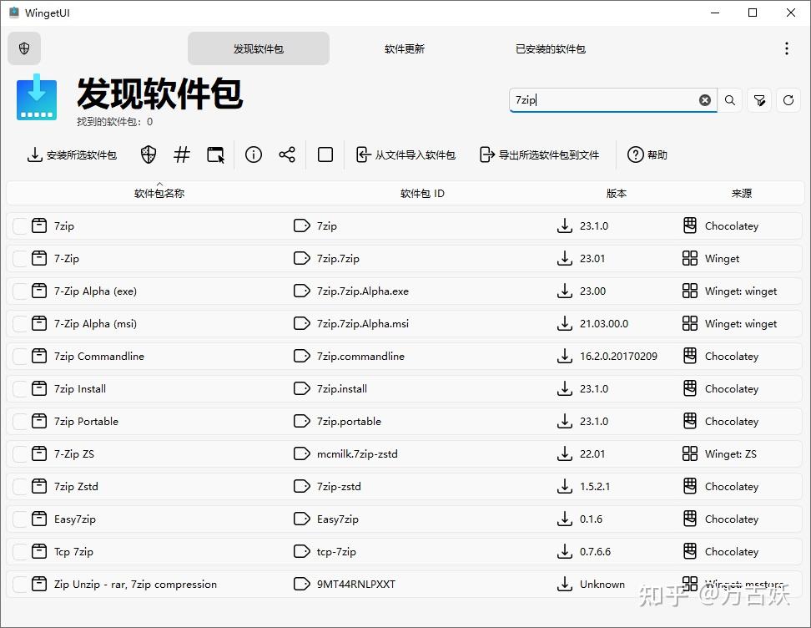Select the checkbox next to 7zip Portable
The image size is (811, 628).
coord(18,421)
